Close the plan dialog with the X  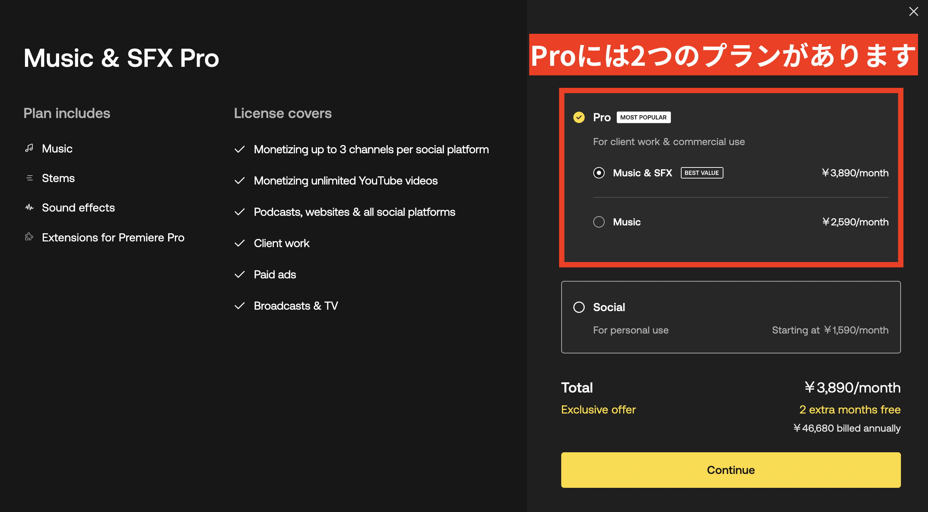[x=913, y=11]
